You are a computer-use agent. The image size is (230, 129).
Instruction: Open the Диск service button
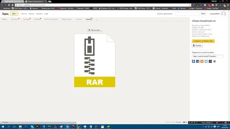pyautogui.click(x=14, y=14)
